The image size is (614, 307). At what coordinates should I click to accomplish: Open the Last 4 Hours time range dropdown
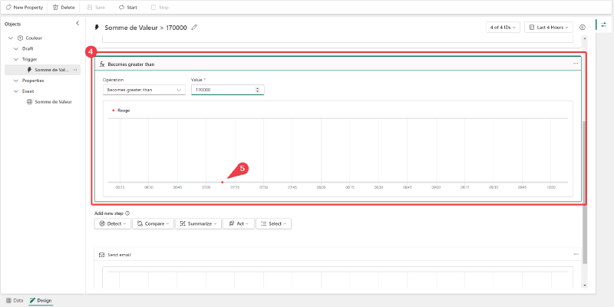coord(549,28)
